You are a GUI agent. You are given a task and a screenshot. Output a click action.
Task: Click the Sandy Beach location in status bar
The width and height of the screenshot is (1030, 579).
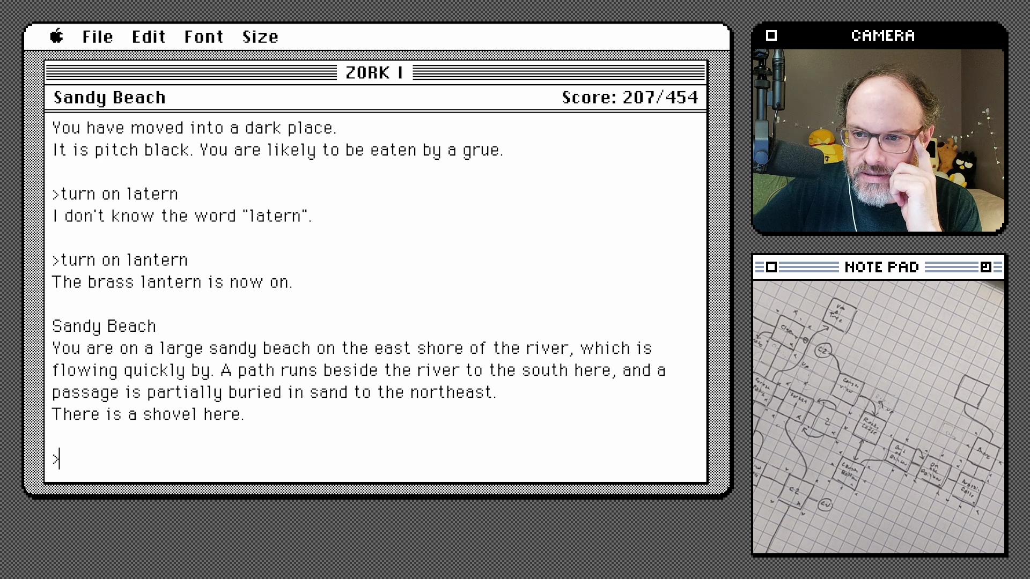(109, 98)
